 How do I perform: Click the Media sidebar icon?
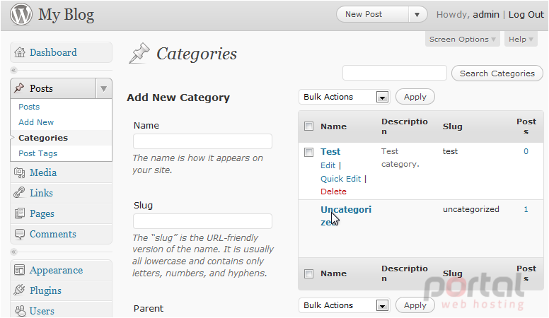coord(20,172)
